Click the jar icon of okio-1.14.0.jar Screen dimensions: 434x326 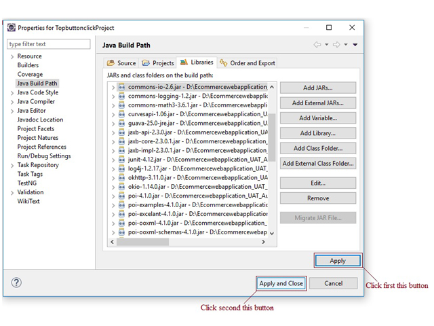[x=122, y=187]
